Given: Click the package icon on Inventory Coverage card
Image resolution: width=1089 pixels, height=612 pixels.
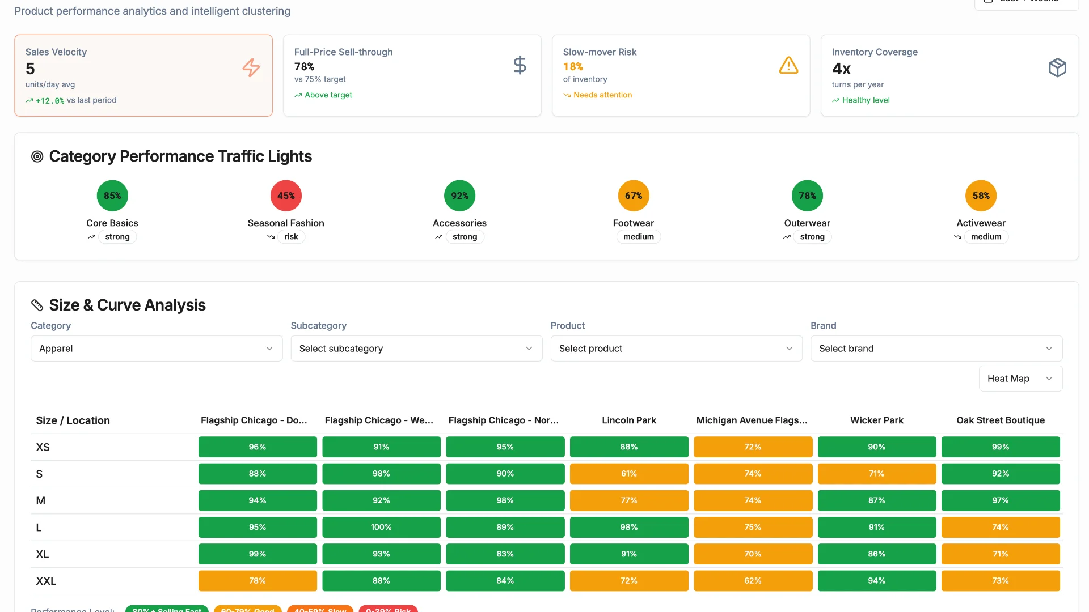Looking at the screenshot, I should 1057,67.
